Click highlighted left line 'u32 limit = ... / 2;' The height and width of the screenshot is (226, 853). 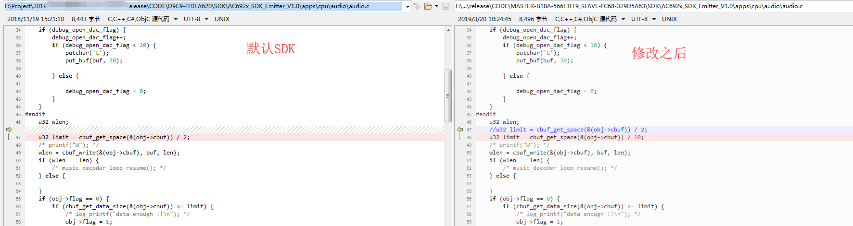point(114,137)
